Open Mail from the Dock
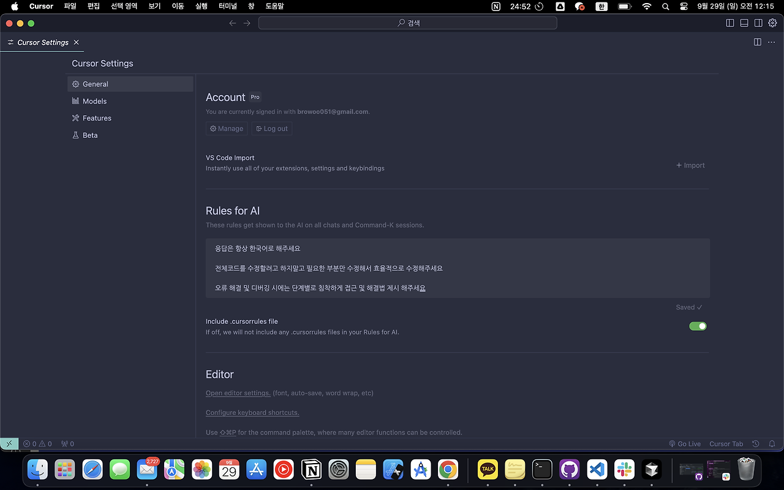 click(147, 470)
